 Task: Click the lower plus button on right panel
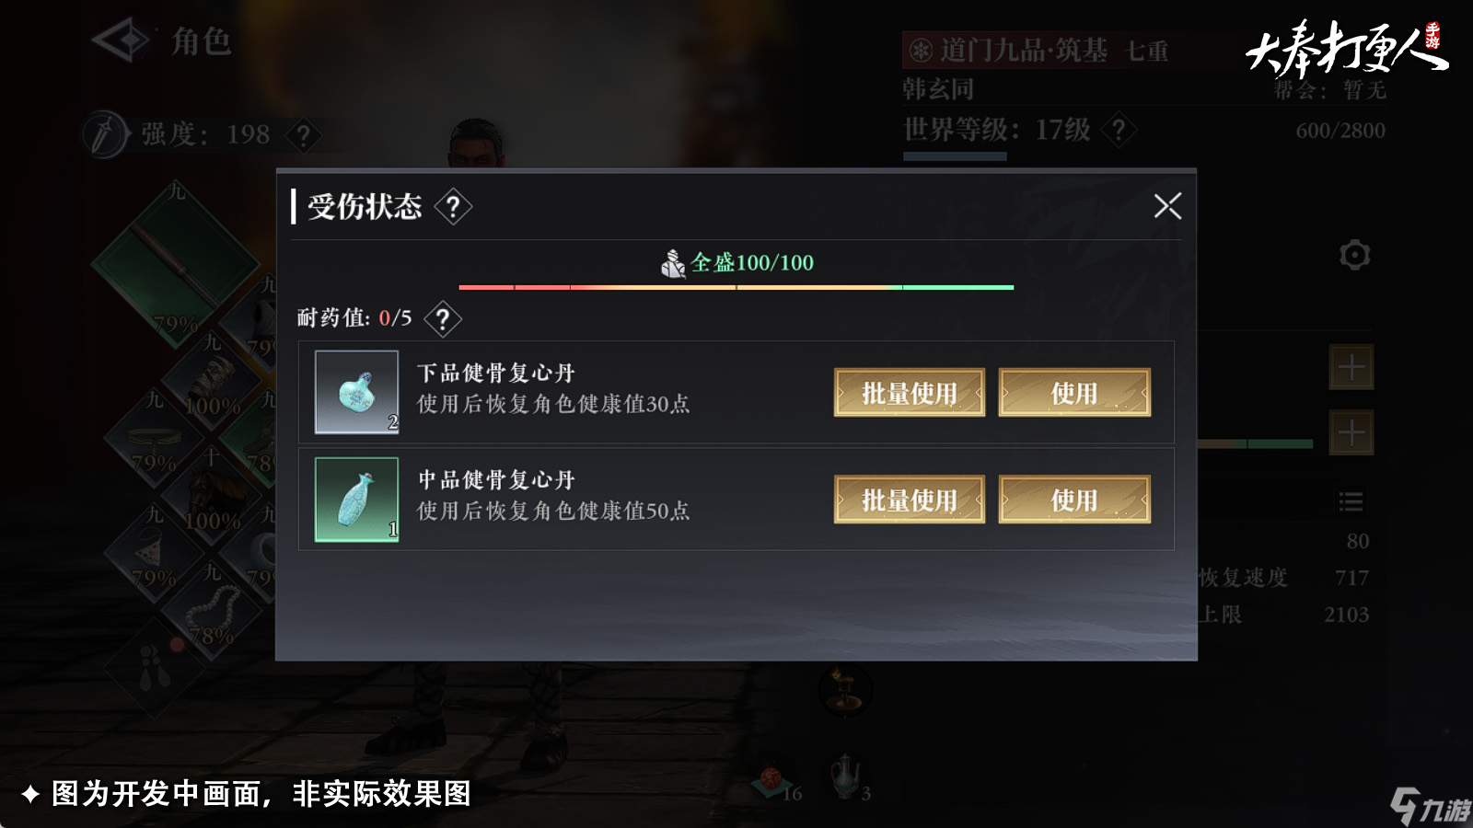tap(1351, 432)
